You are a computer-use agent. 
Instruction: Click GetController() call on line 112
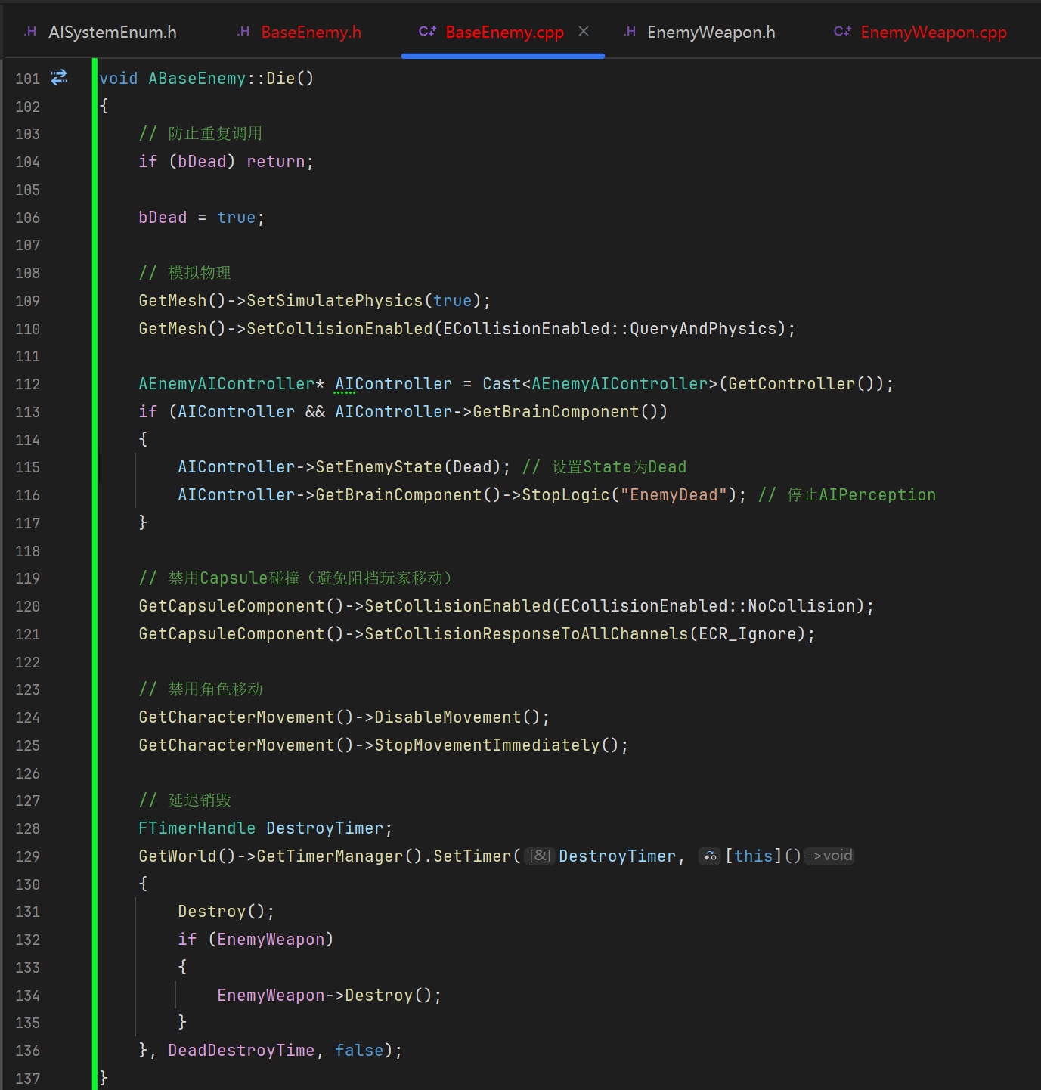[x=802, y=384]
